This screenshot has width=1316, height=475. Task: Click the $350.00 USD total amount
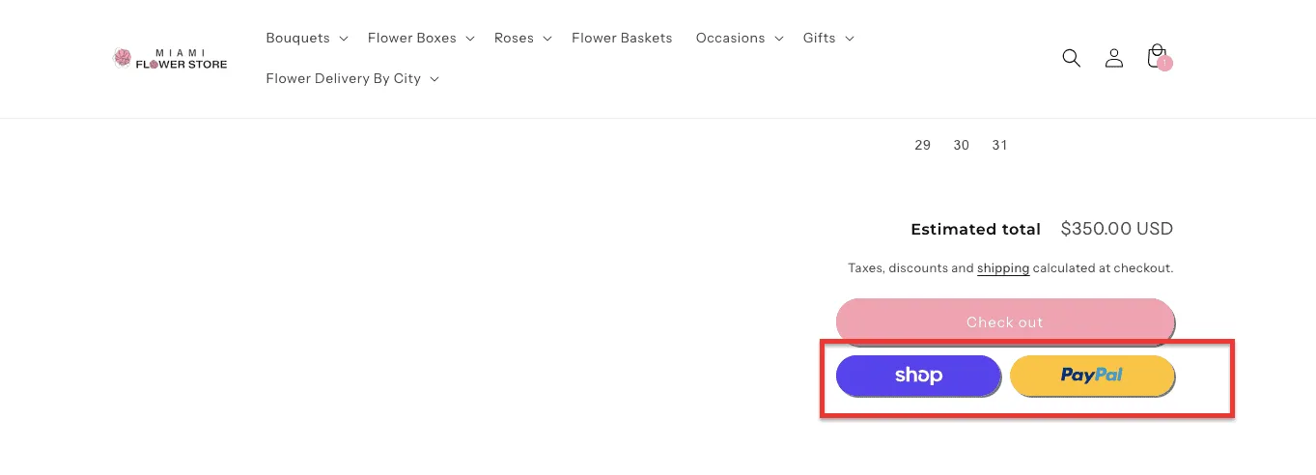click(1116, 230)
